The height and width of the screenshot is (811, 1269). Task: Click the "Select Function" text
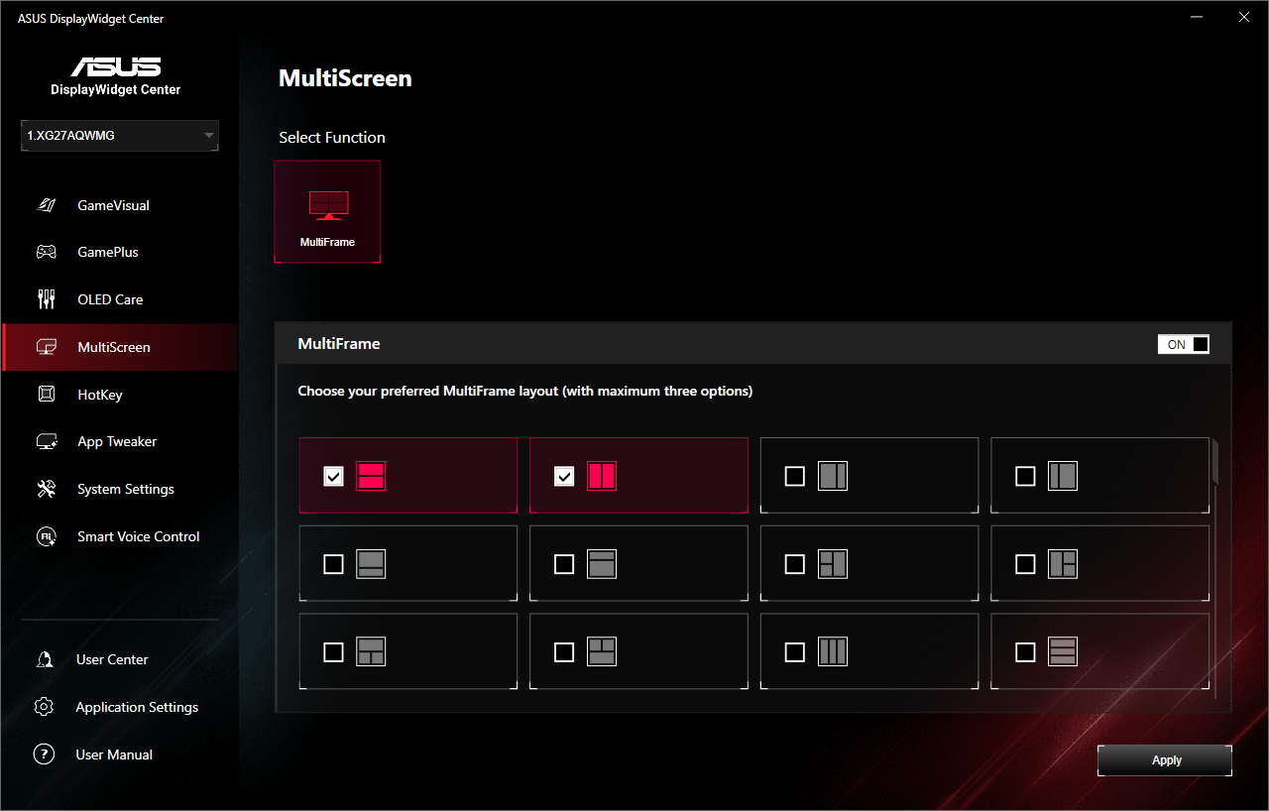332,138
